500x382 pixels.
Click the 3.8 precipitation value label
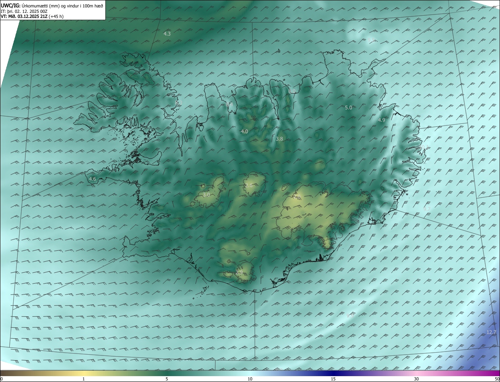pyautogui.click(x=279, y=139)
